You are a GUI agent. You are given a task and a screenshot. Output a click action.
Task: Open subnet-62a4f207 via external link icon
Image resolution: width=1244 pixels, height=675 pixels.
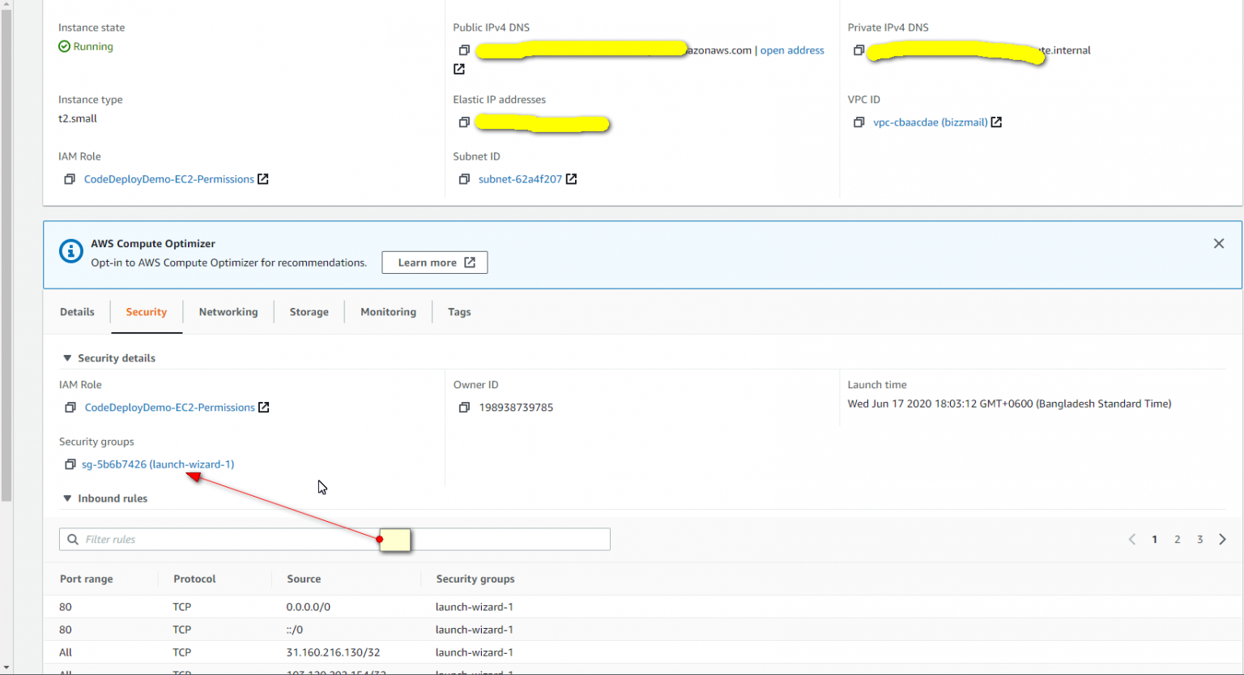coord(572,179)
